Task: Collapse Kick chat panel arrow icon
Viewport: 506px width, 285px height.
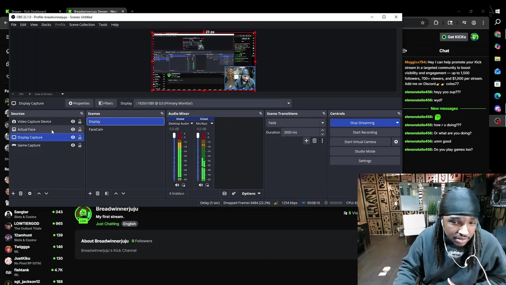Action: pos(405,51)
